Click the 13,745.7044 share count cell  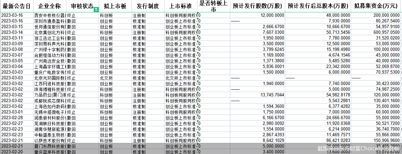[x=257, y=95]
